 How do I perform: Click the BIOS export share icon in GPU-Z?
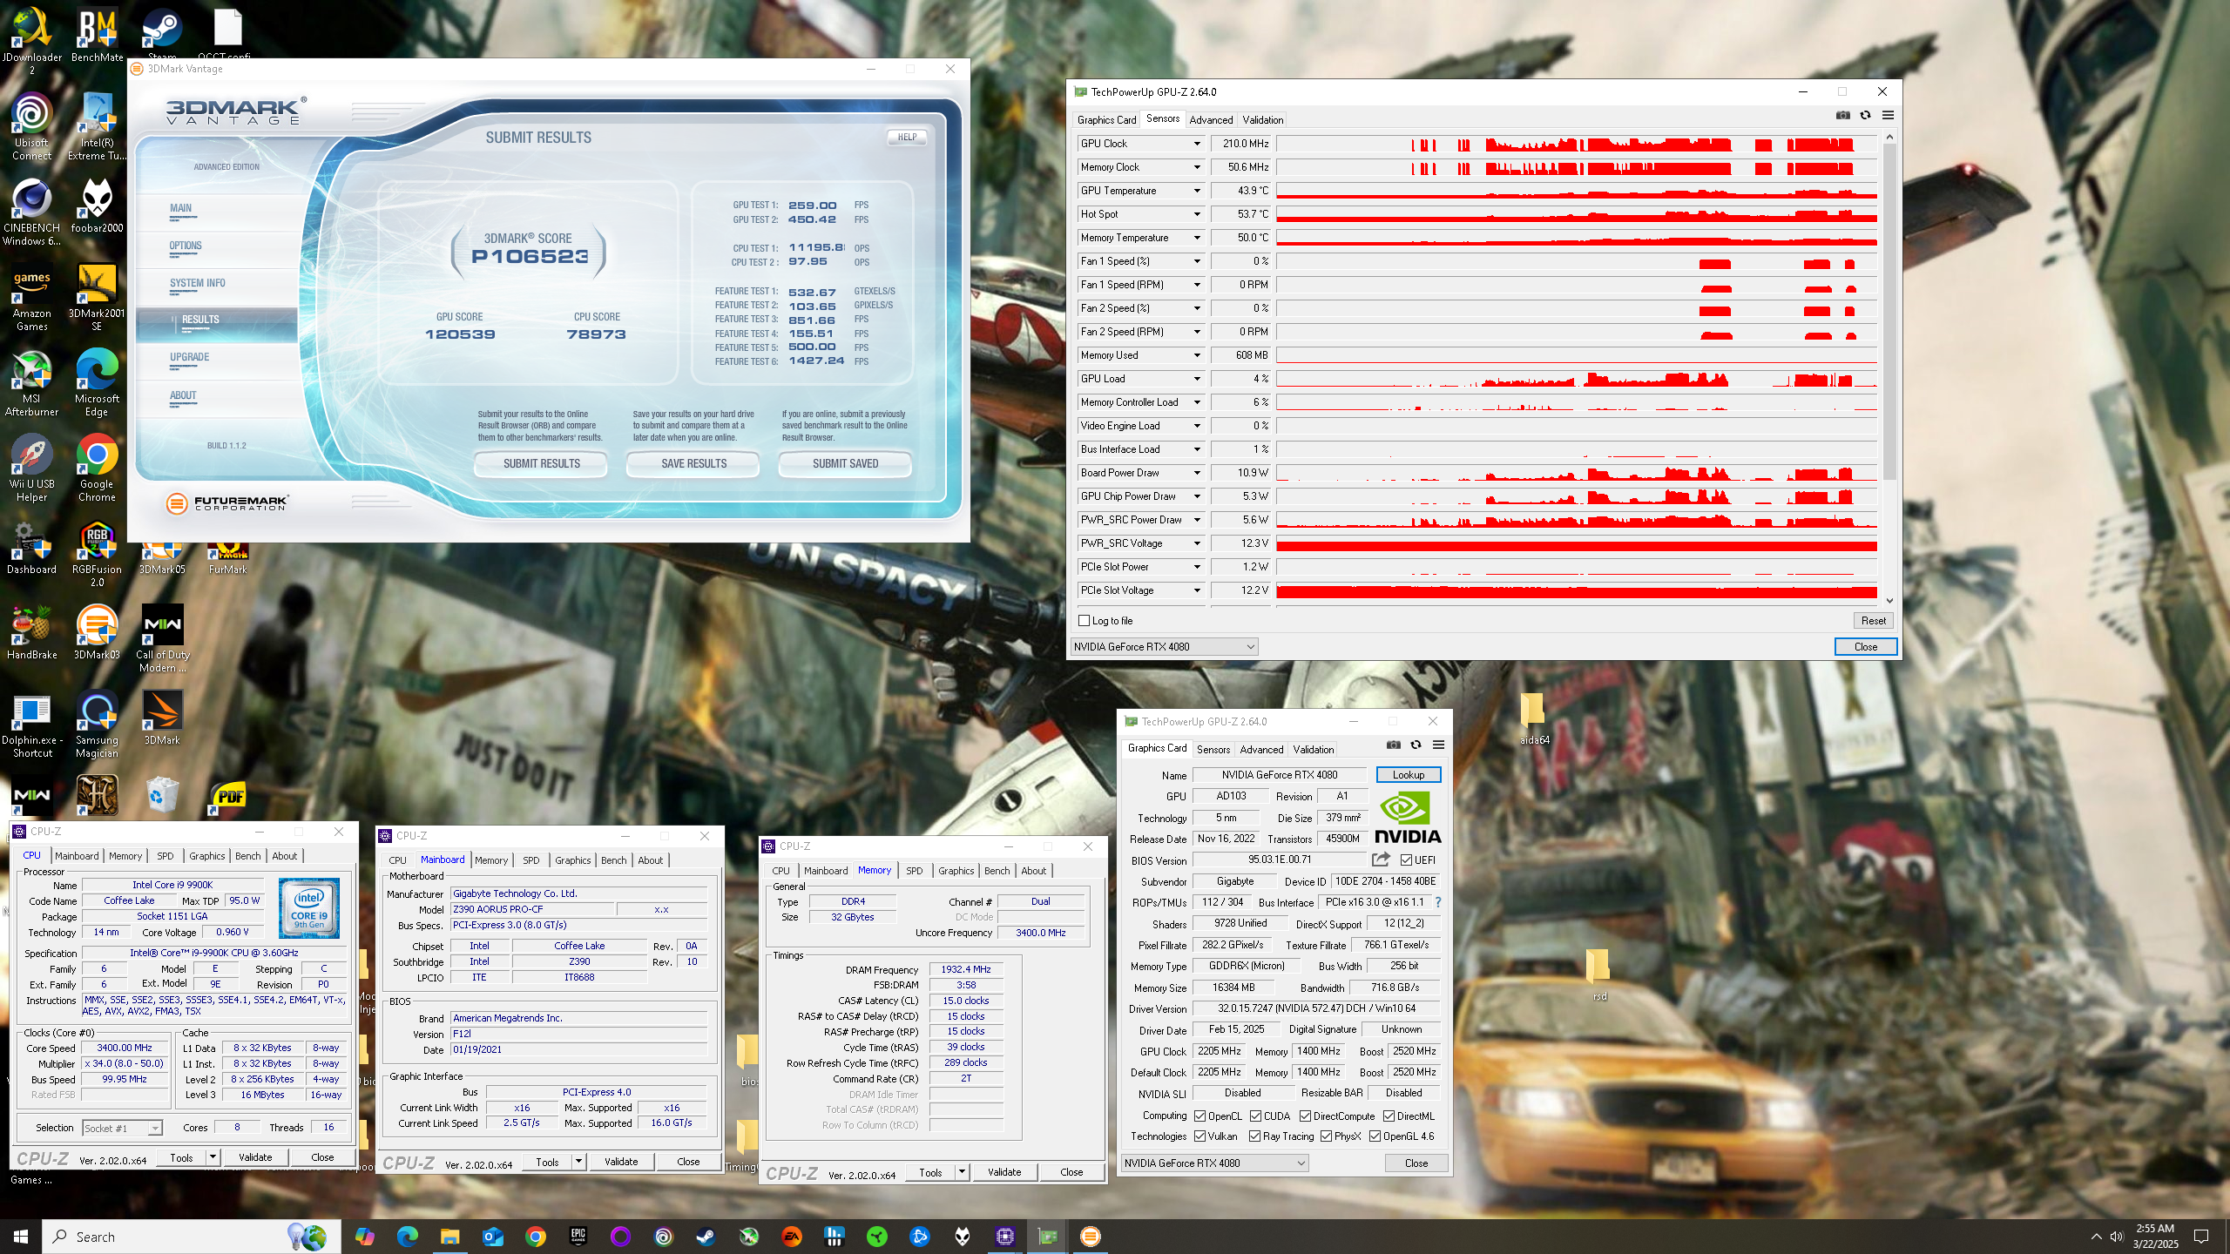1381,860
